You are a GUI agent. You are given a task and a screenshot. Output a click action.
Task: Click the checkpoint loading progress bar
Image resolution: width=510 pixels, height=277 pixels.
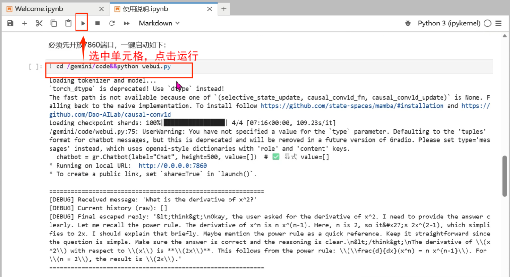(194, 123)
